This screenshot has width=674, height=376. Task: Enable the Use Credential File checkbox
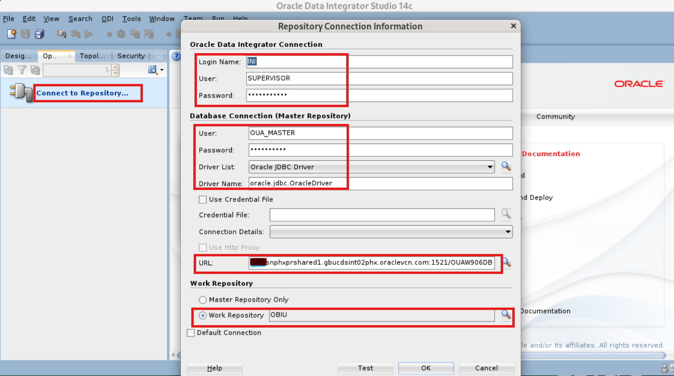point(203,199)
